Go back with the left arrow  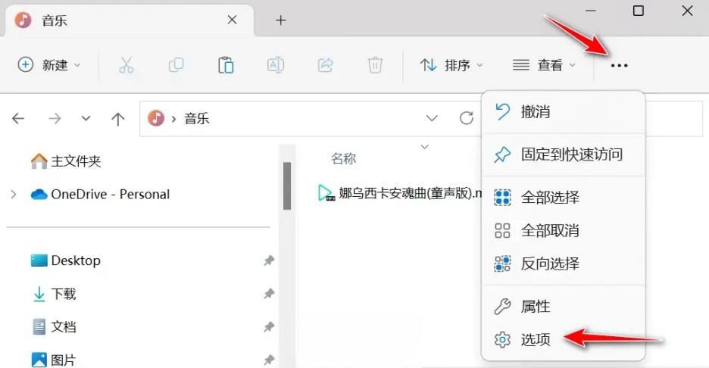[18, 118]
